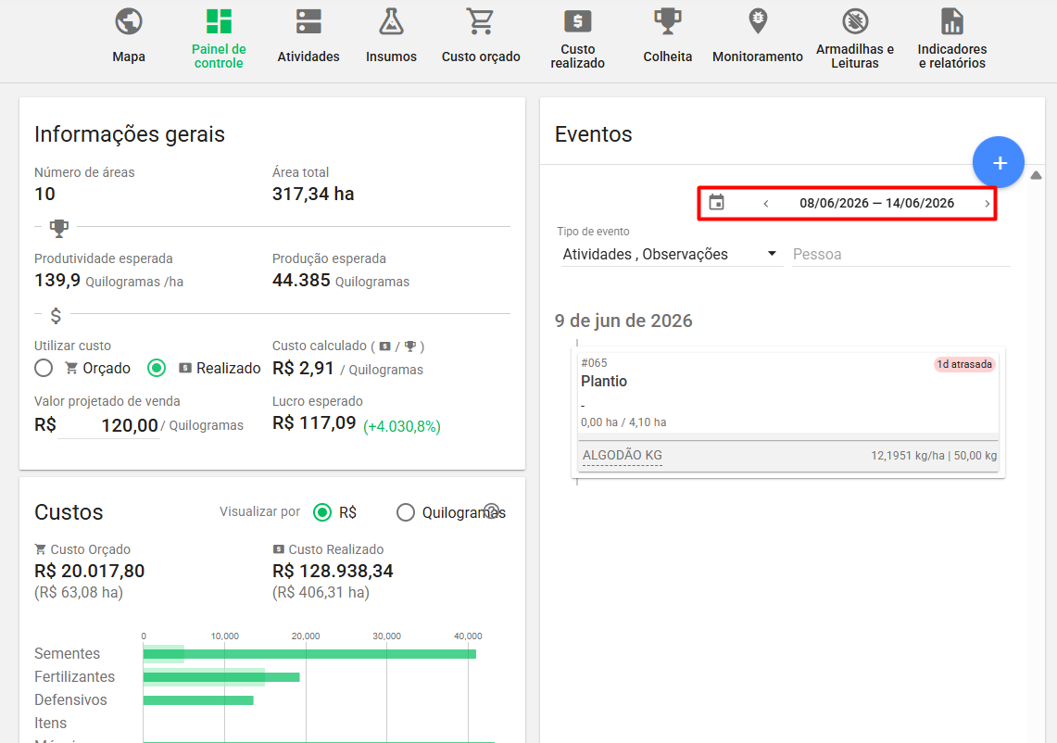The width and height of the screenshot is (1057, 743).
Task: Switch to the Colheita tab
Action: [x=667, y=57]
